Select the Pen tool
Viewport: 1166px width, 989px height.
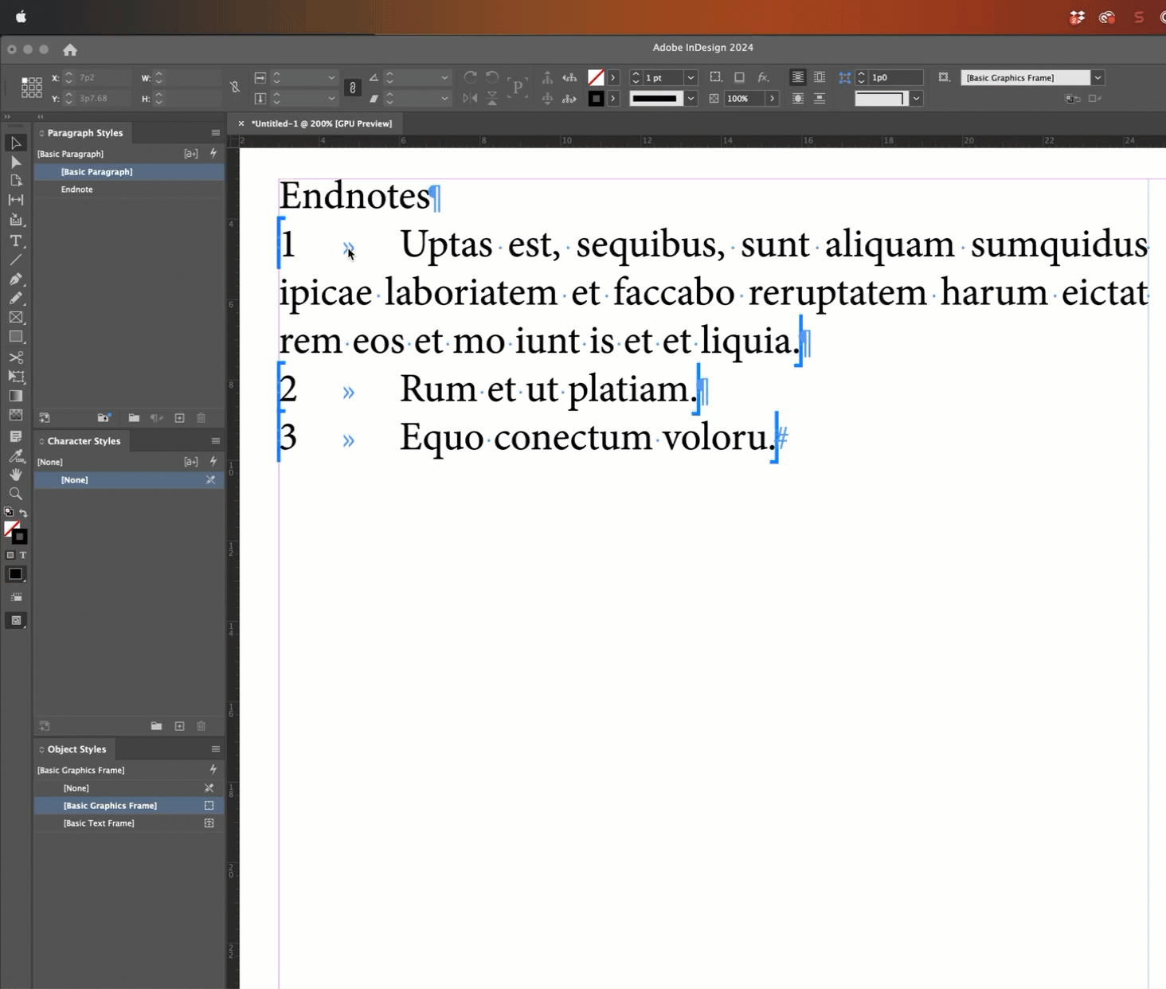click(x=16, y=279)
